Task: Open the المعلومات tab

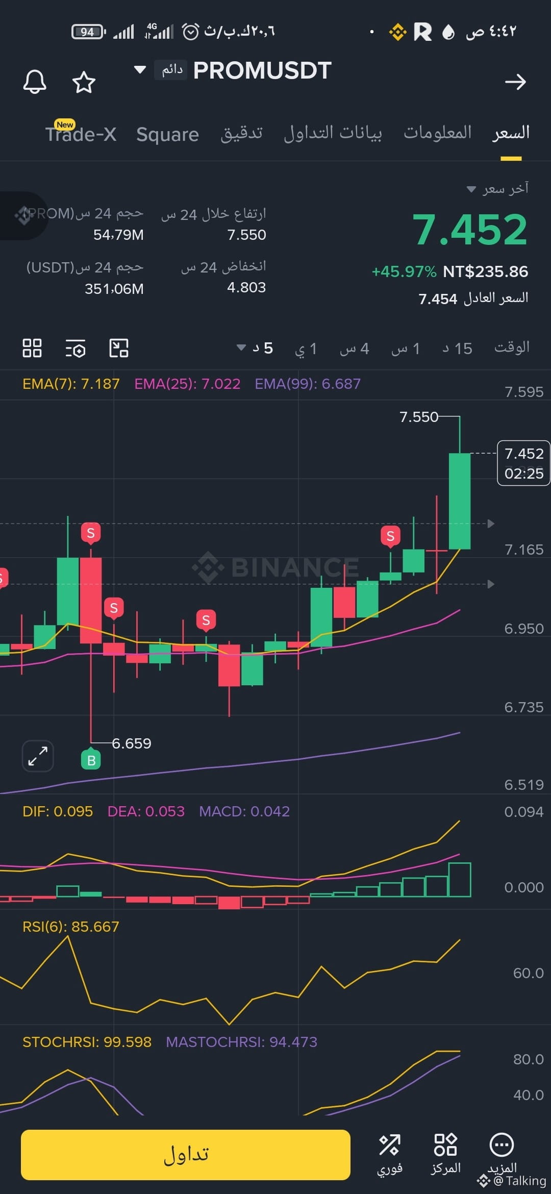Action: pos(437,133)
